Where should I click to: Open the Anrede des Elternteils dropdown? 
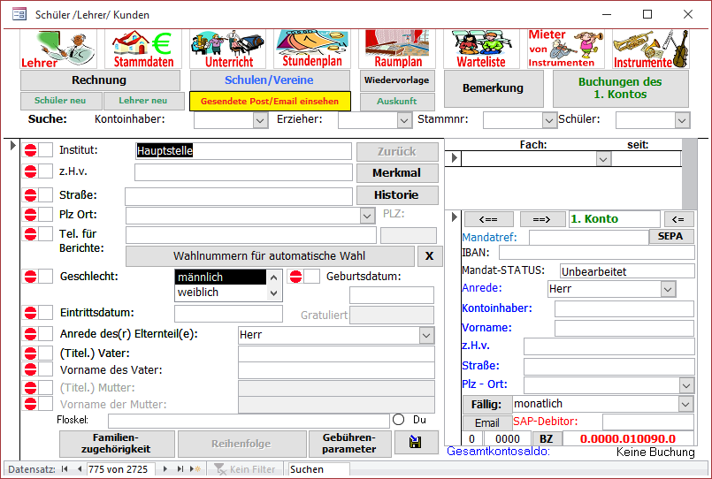[x=426, y=336]
